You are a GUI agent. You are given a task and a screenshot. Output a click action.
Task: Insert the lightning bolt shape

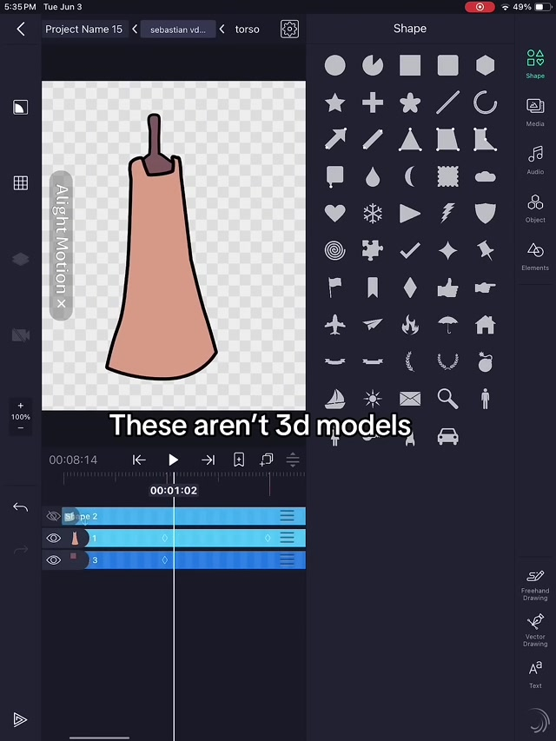pyautogui.click(x=447, y=214)
